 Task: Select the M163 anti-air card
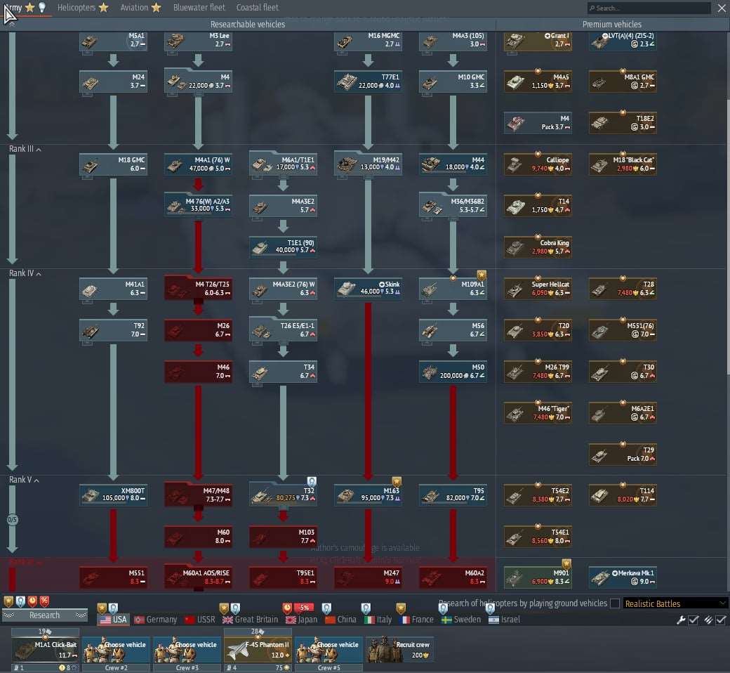point(369,495)
